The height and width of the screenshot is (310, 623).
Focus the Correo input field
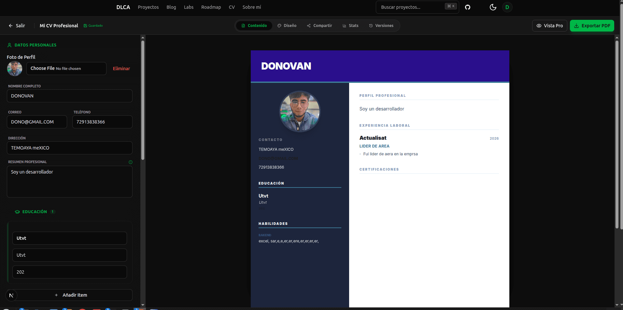37,122
